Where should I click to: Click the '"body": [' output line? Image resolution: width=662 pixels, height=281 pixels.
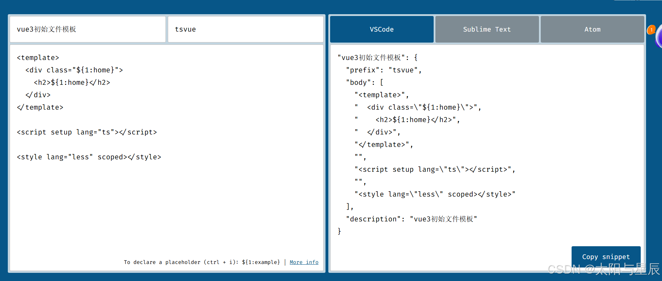click(x=365, y=82)
